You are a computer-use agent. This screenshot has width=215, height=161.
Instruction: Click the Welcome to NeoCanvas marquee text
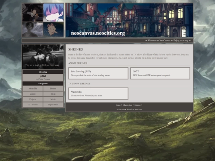pos(159,41)
